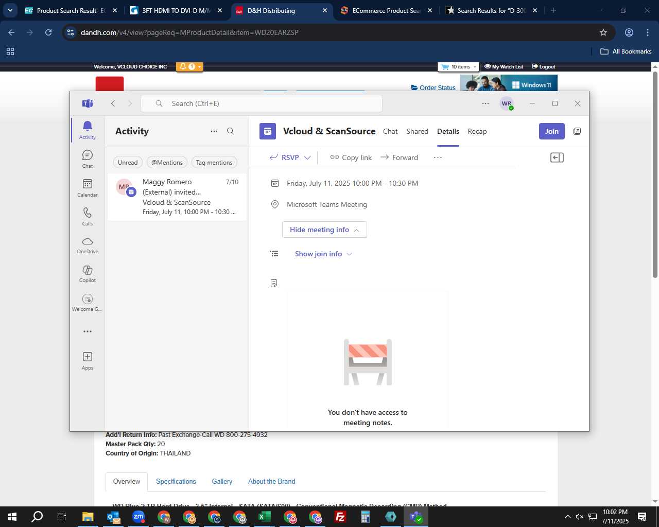Switch to the meeting Shared tab
Screen dimensions: 659x527
coord(417,131)
